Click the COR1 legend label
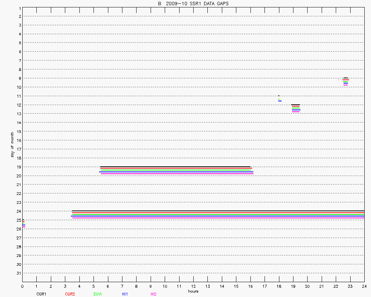This screenshot has width=371, height=297. pyautogui.click(x=41, y=294)
